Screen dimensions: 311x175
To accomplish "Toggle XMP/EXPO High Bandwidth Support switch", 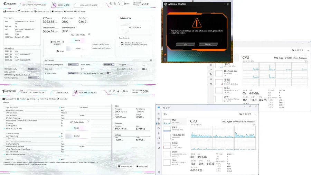I will point(33,75).
